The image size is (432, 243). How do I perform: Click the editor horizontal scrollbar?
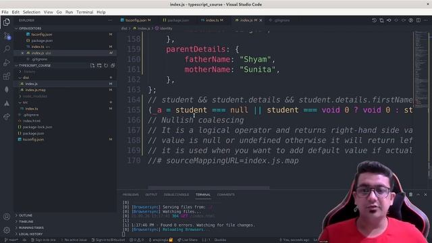(x=209, y=188)
